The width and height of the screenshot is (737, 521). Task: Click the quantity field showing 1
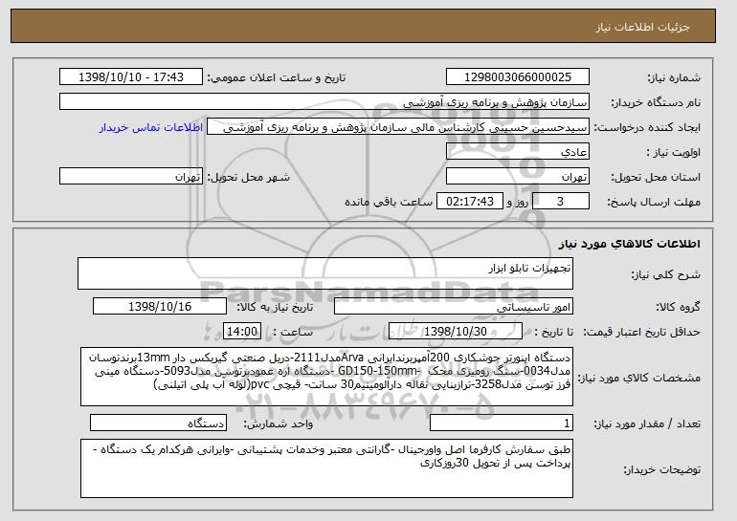tap(502, 423)
